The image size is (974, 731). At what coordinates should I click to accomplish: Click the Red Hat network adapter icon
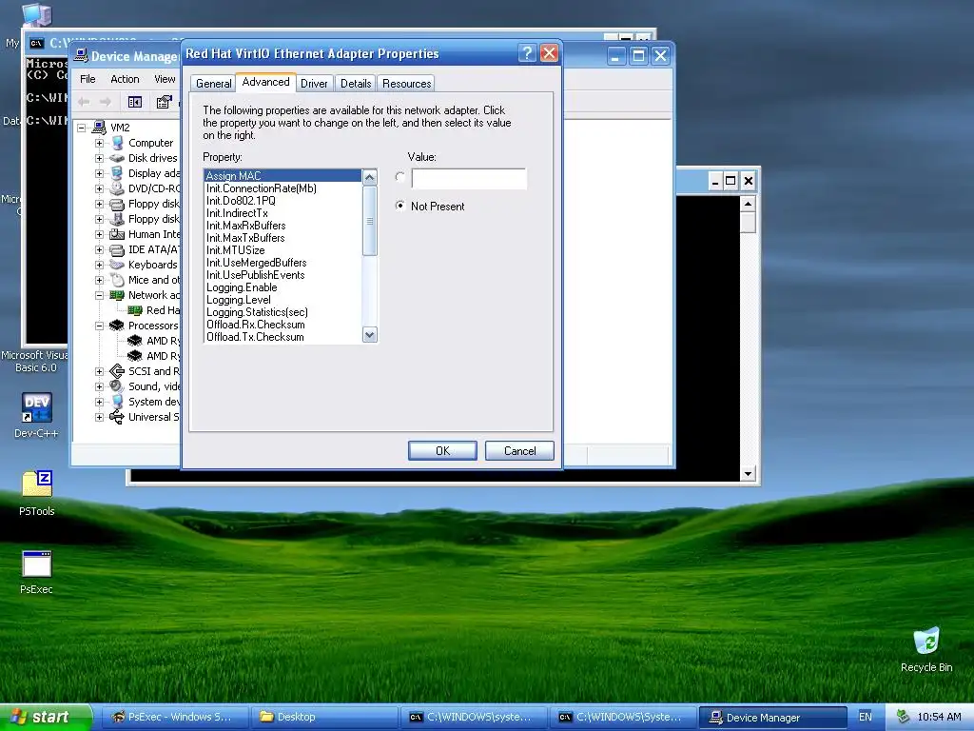(135, 310)
